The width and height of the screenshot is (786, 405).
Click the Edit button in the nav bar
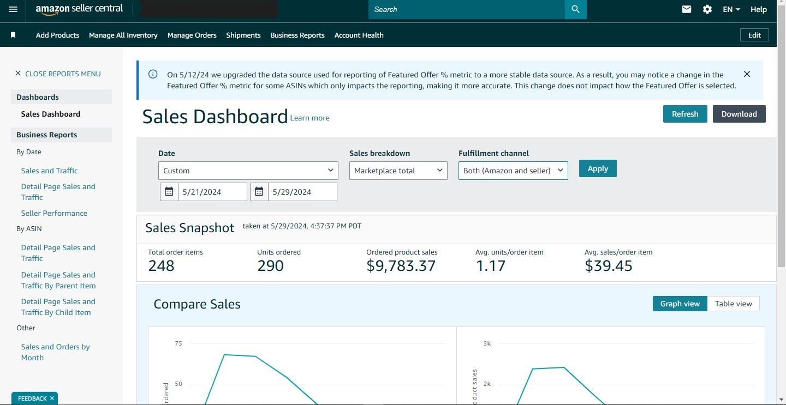coord(754,35)
